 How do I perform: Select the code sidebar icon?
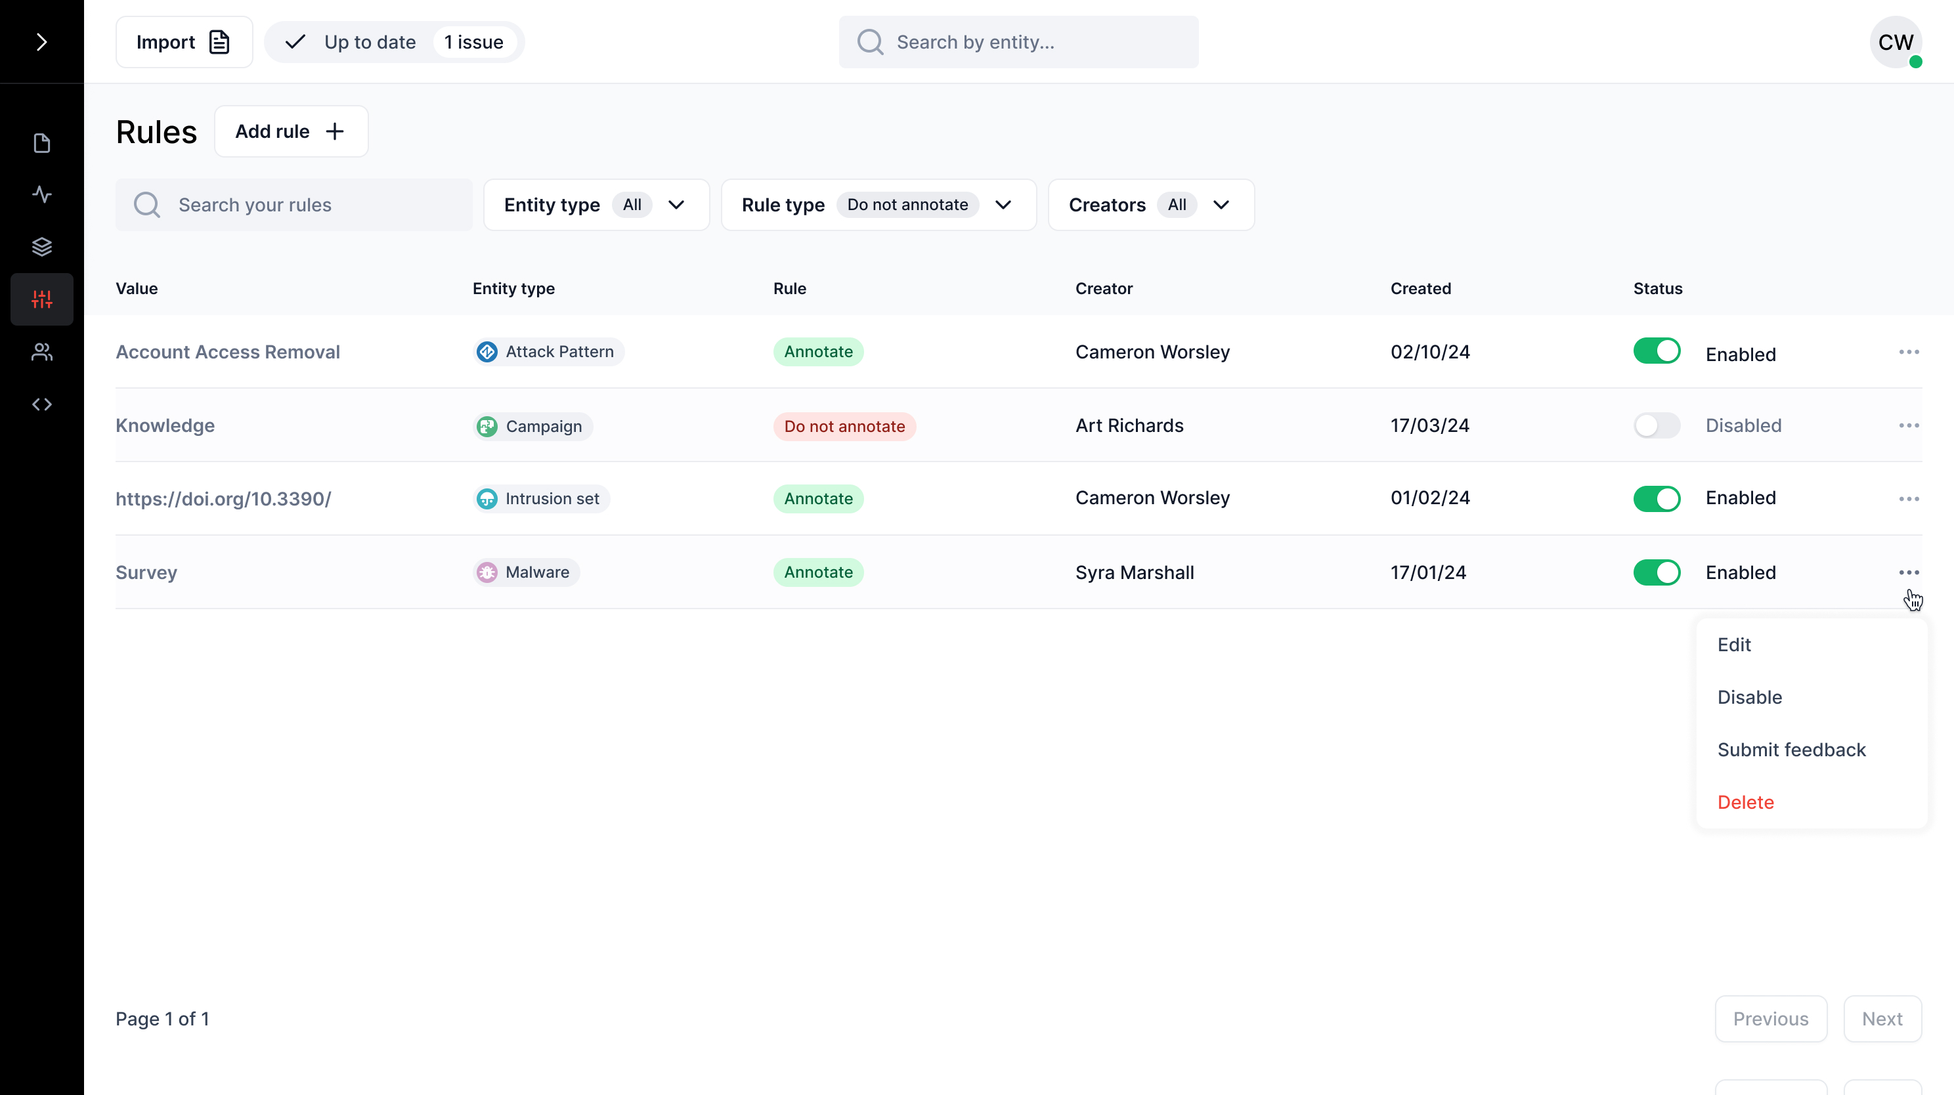[42, 404]
